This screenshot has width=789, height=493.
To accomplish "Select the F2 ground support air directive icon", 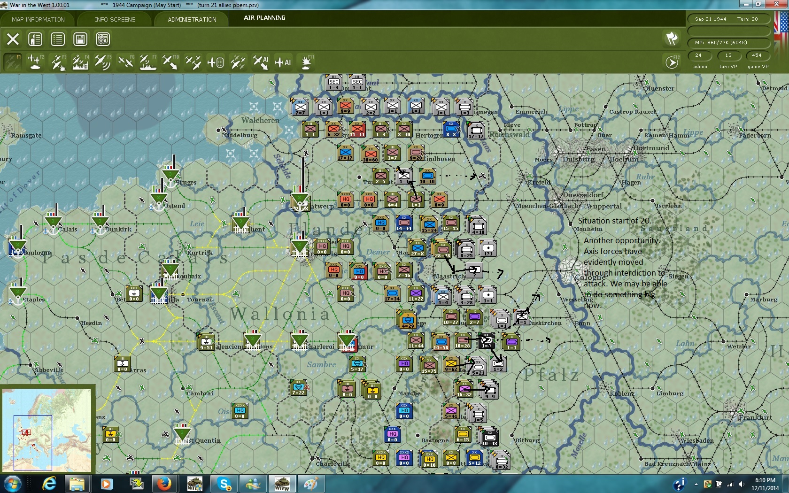I will [35, 62].
